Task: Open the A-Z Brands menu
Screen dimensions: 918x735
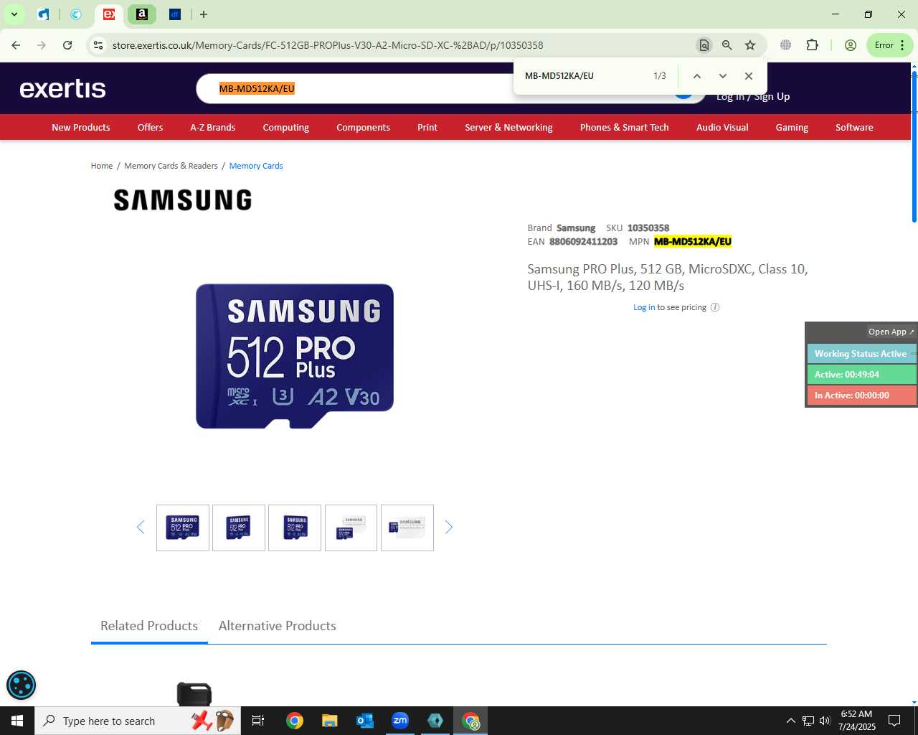Action: (x=212, y=127)
